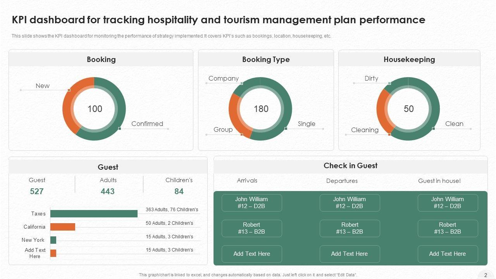Select the Housekeeping panel header
The width and height of the screenshot is (496, 279).
pos(409,59)
